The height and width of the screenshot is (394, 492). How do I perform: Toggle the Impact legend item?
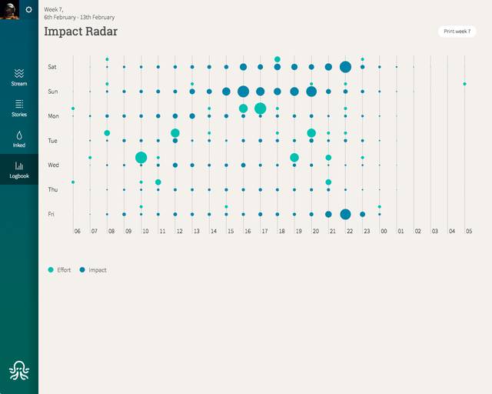click(x=93, y=270)
